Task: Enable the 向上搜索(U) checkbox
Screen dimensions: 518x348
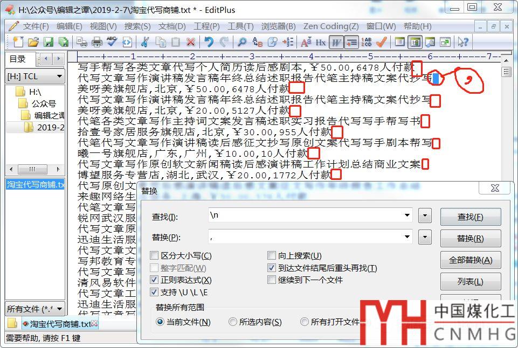Action: [272, 255]
